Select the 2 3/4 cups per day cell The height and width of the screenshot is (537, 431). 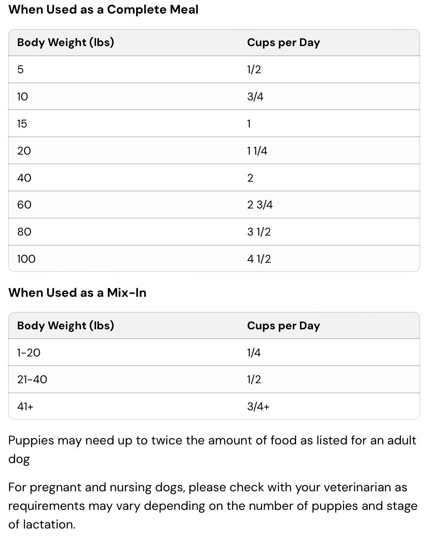pos(260,205)
